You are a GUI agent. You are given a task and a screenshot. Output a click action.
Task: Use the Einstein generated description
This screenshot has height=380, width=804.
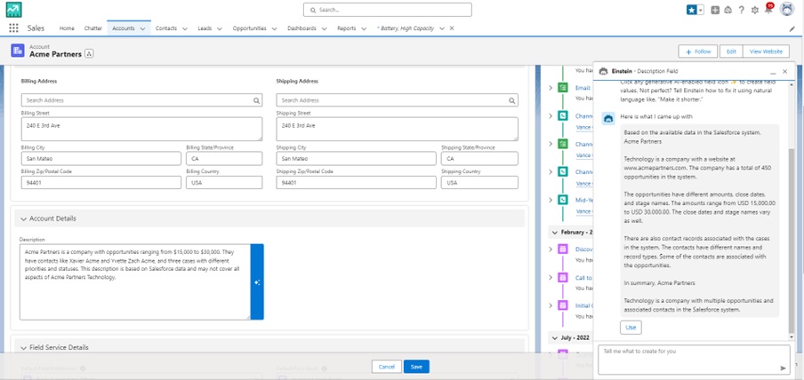coord(631,328)
